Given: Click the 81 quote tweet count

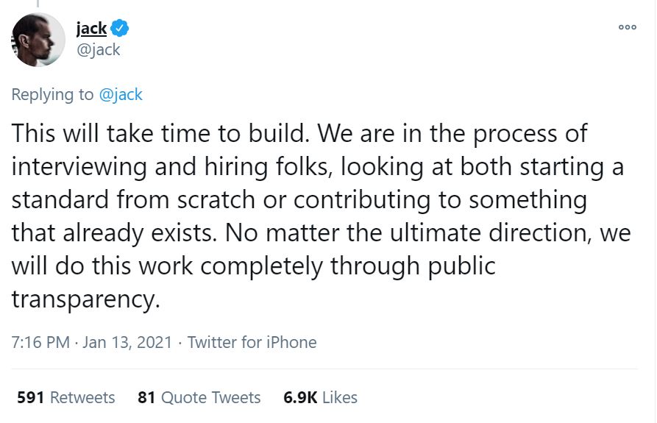Looking at the screenshot, I should pos(146,398).
